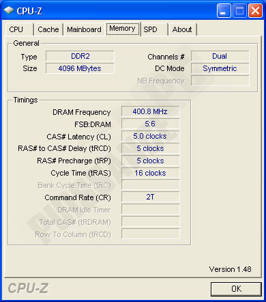Click the 5:6 FSB:DRAM ratio value

(150, 124)
